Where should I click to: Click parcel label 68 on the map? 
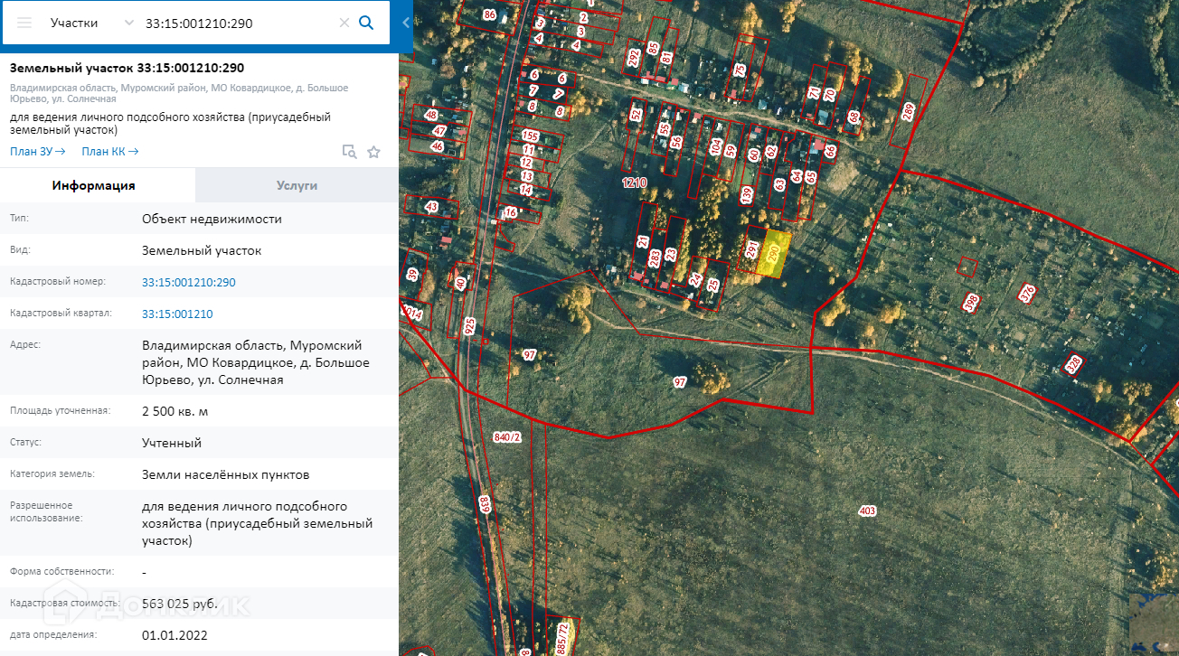click(854, 117)
